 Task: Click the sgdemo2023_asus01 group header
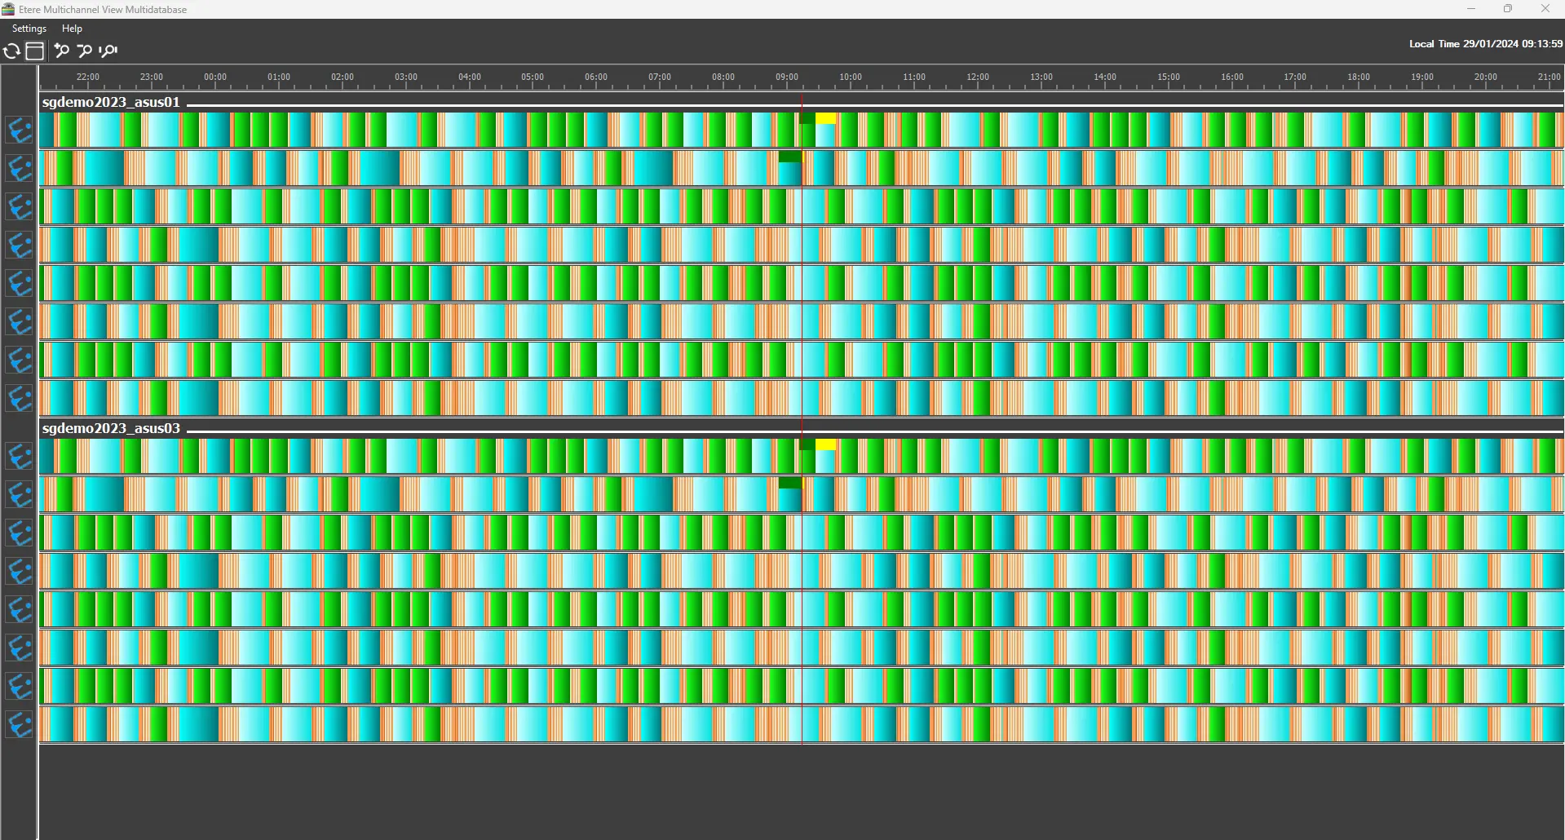pyautogui.click(x=111, y=103)
